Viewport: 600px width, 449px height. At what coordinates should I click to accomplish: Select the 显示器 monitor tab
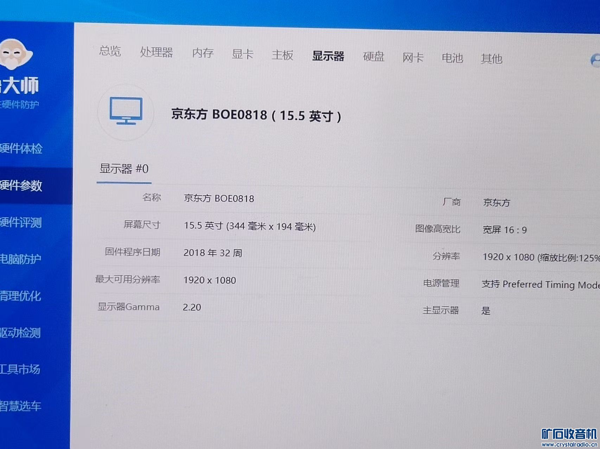click(328, 56)
